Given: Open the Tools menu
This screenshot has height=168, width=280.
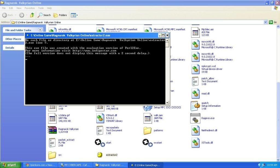Looking at the screenshot, I should (41, 8).
